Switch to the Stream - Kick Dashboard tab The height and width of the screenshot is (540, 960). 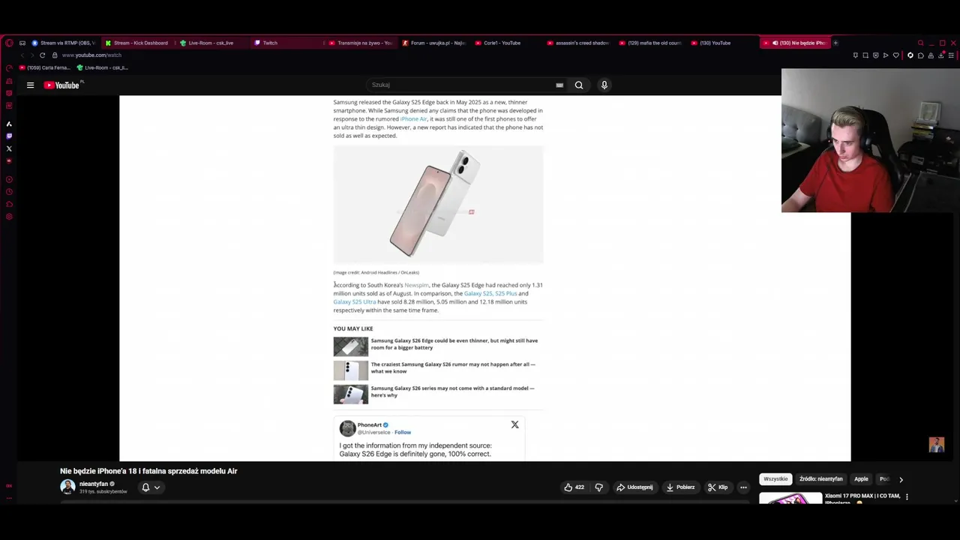(x=137, y=43)
